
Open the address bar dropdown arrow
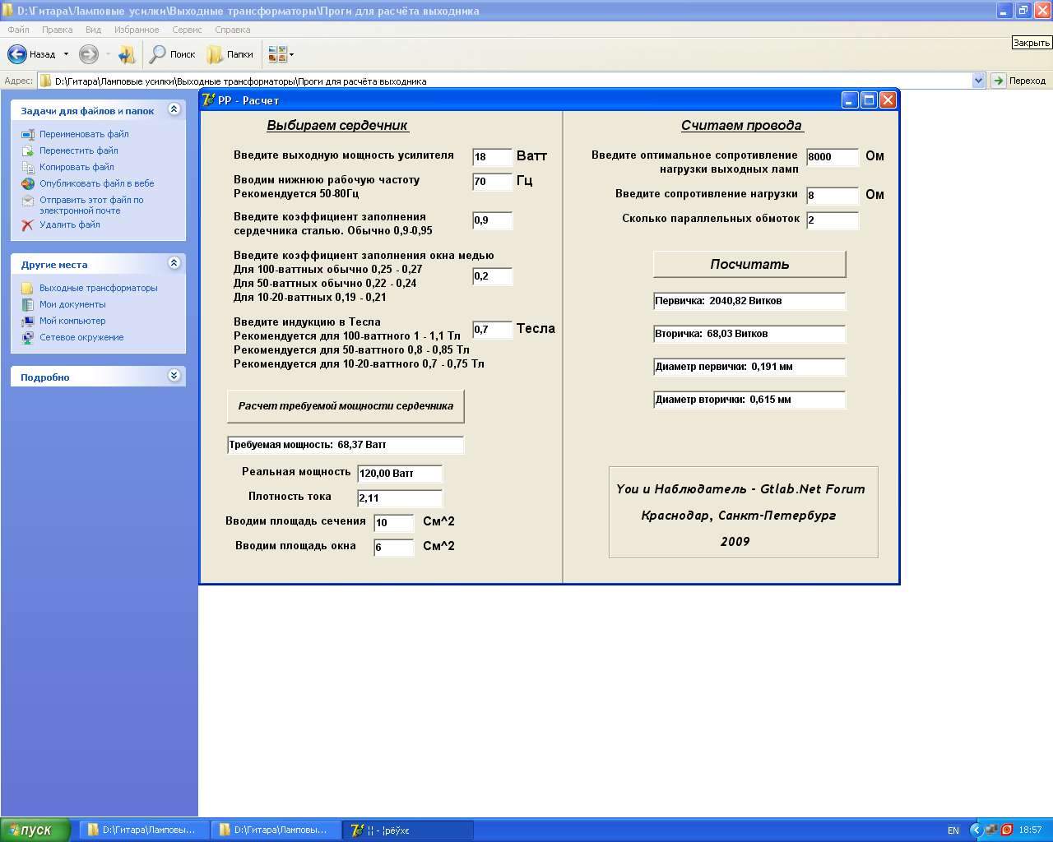[978, 81]
